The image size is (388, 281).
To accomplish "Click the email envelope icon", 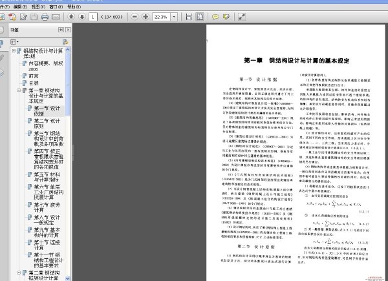I will [x=56, y=17].
